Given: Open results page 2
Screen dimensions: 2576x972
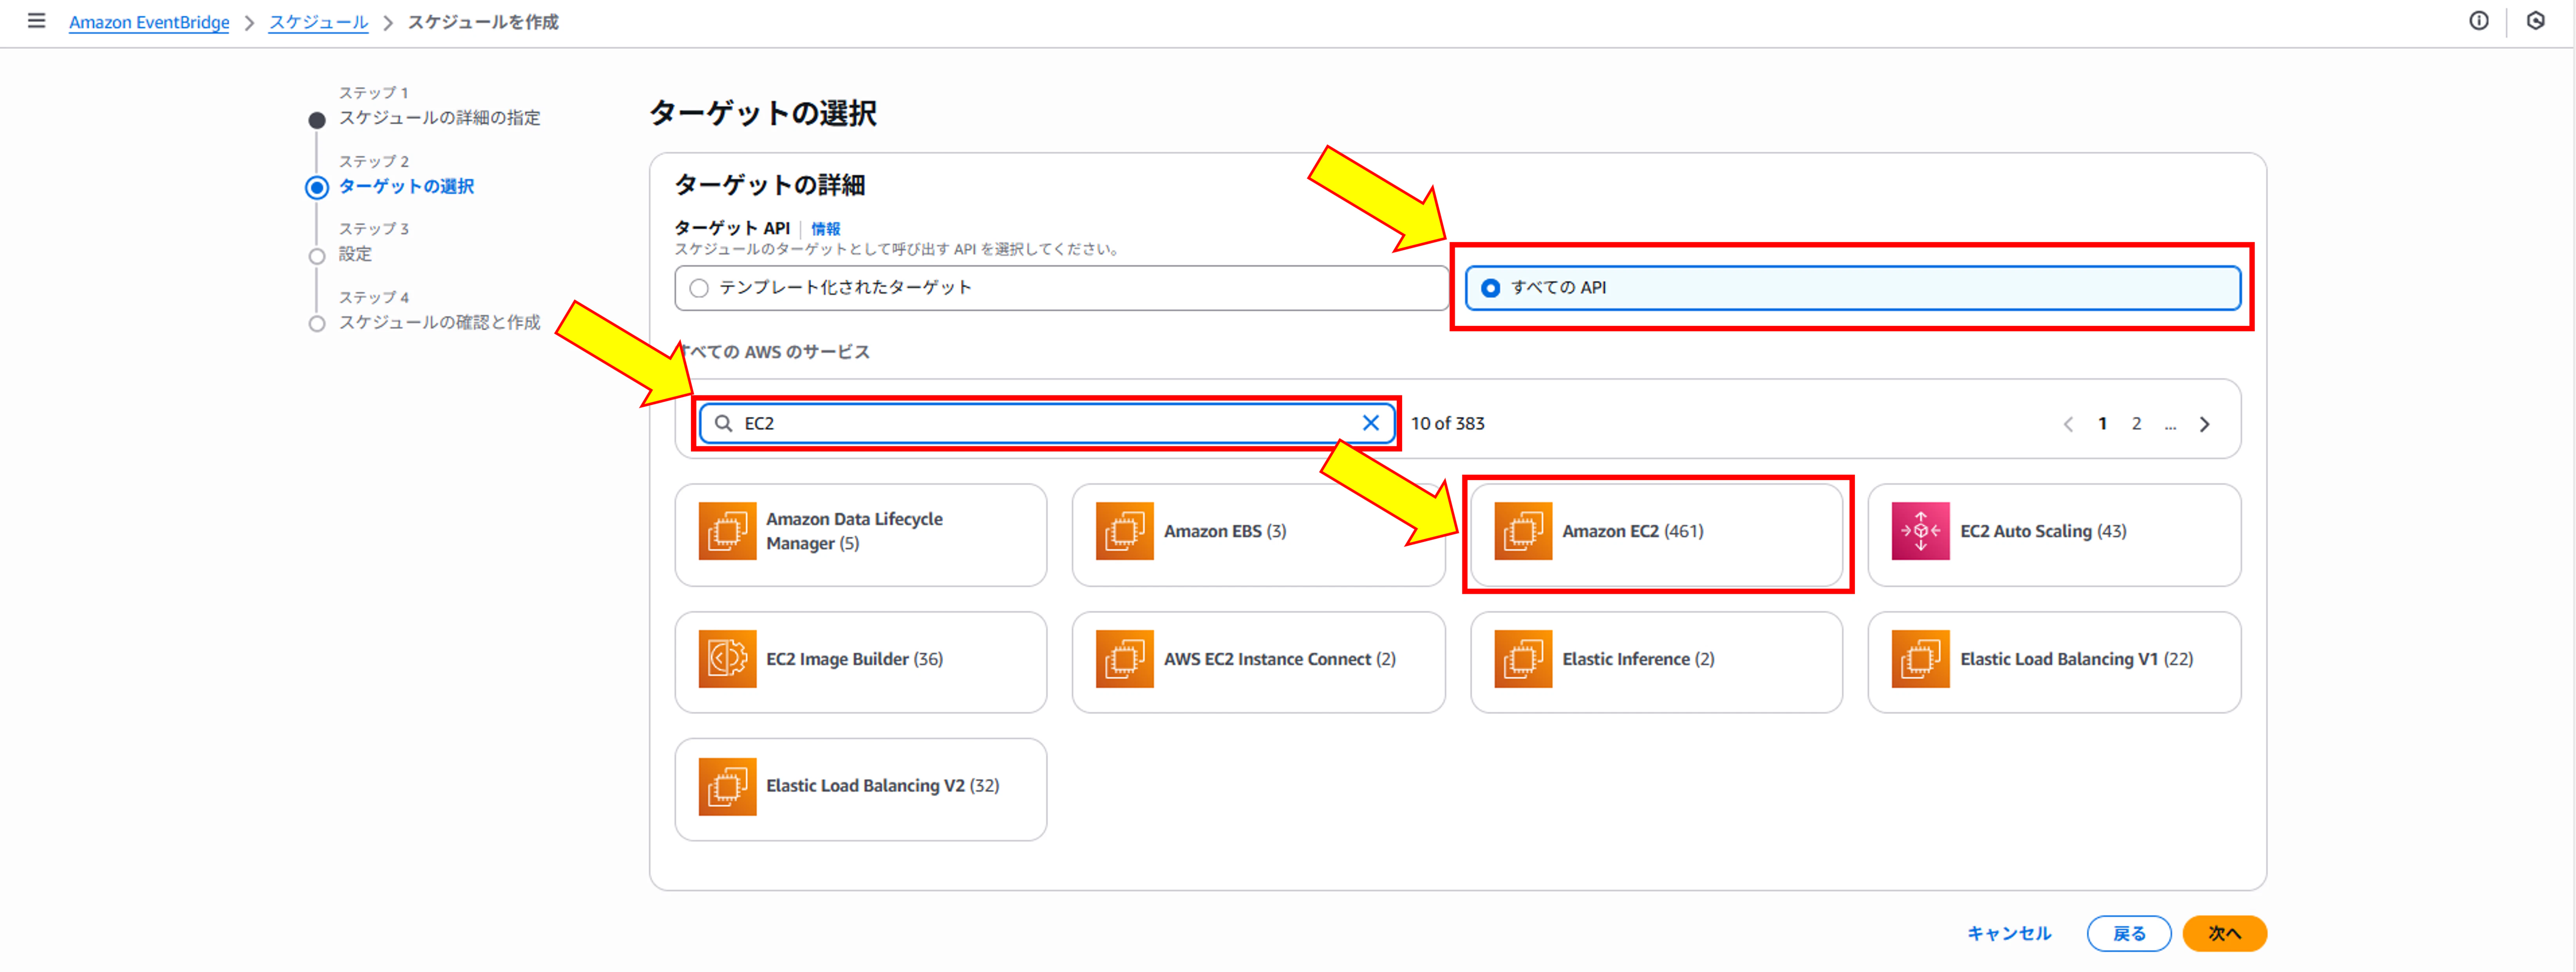Looking at the screenshot, I should [x=2136, y=424].
